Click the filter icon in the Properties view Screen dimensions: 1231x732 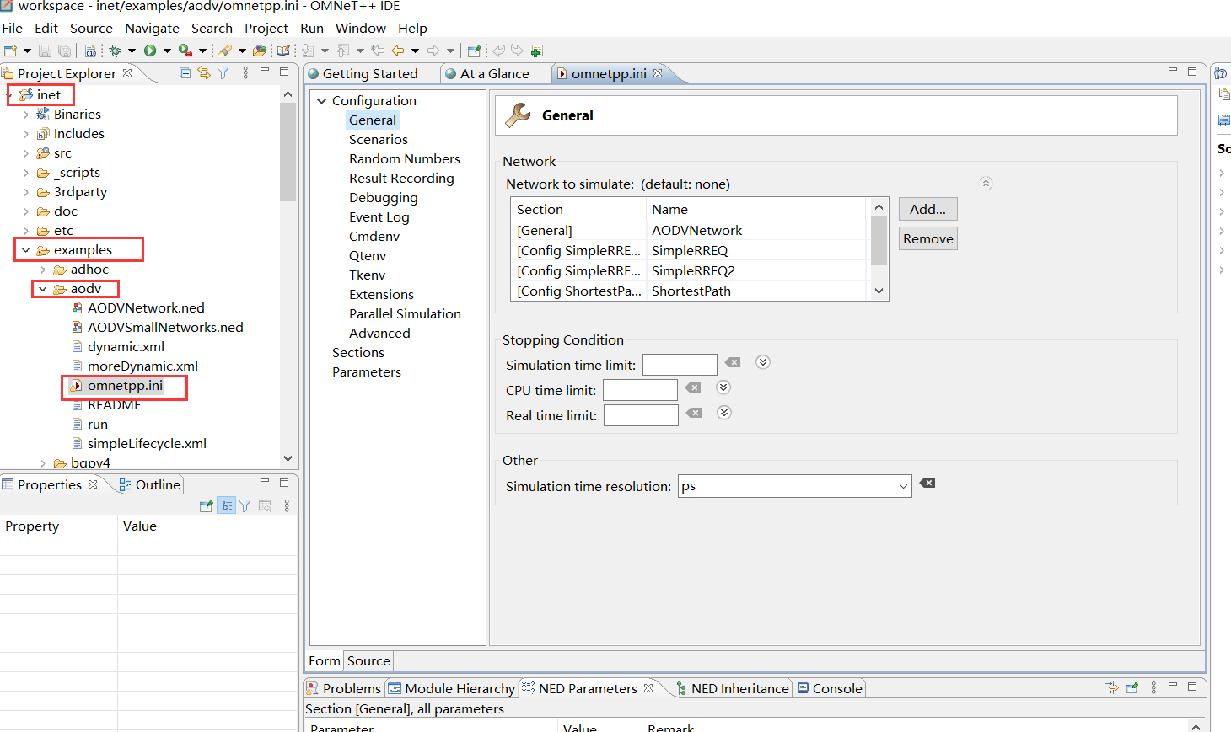point(245,505)
